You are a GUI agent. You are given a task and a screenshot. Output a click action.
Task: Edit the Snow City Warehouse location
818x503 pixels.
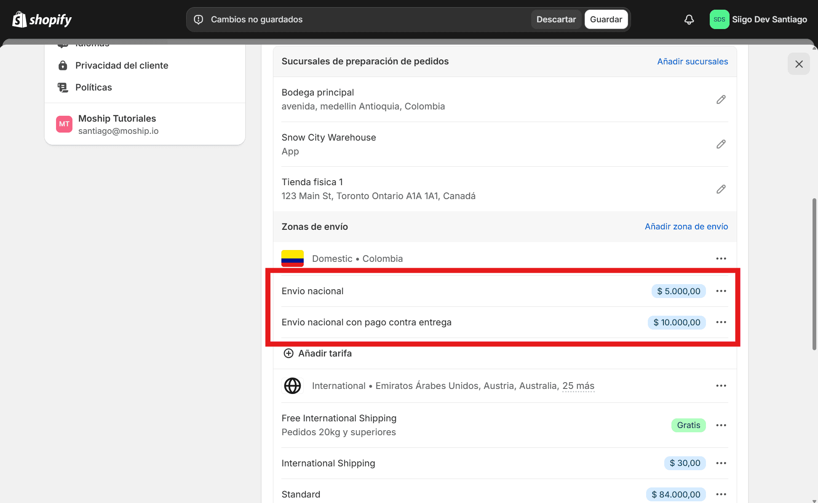pyautogui.click(x=721, y=144)
